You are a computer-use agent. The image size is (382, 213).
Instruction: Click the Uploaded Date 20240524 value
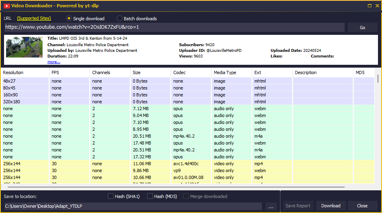(312, 50)
